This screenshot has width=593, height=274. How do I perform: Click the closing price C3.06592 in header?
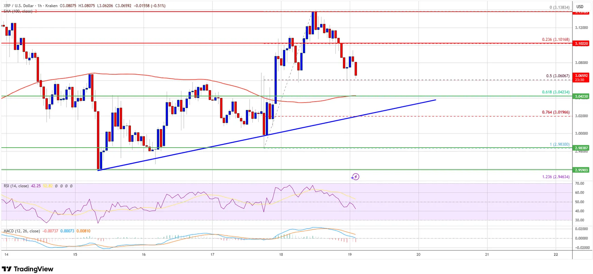pyautogui.click(x=123, y=6)
